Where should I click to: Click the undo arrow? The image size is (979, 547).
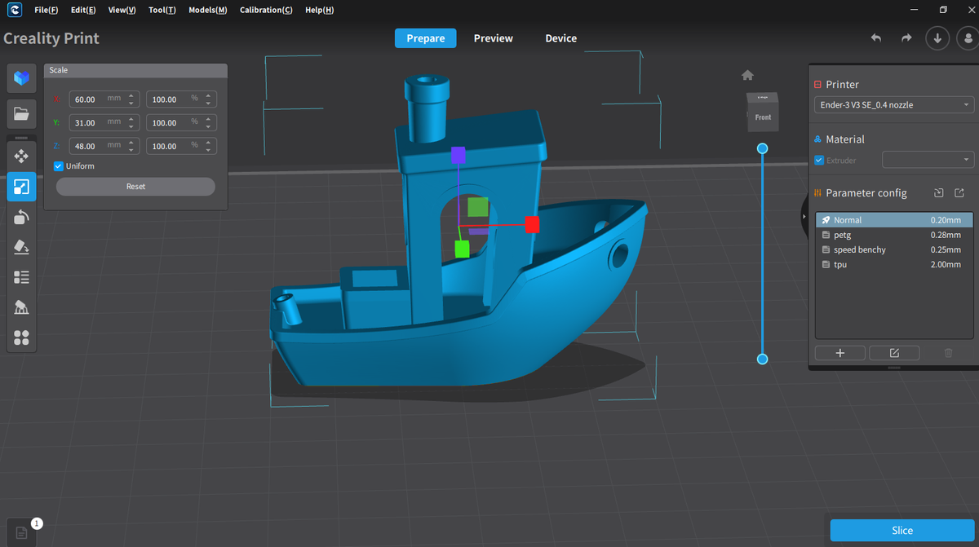point(876,38)
